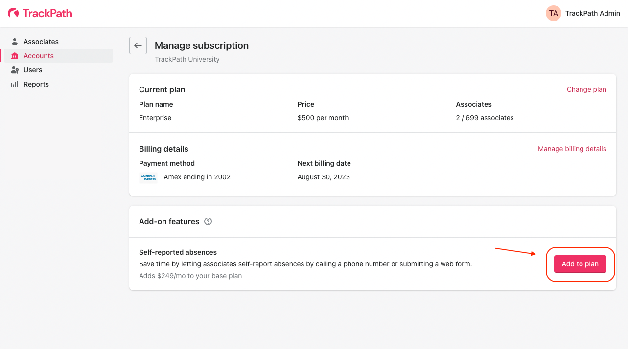The image size is (628, 349).
Task: Open the Reports page
Action: [x=36, y=84]
